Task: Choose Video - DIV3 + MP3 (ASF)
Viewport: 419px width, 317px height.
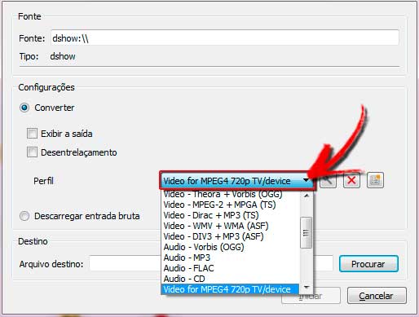Action: click(231, 236)
